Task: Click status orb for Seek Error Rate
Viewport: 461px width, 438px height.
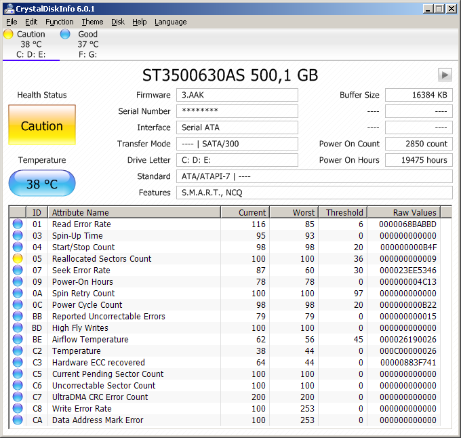Action: [18, 270]
